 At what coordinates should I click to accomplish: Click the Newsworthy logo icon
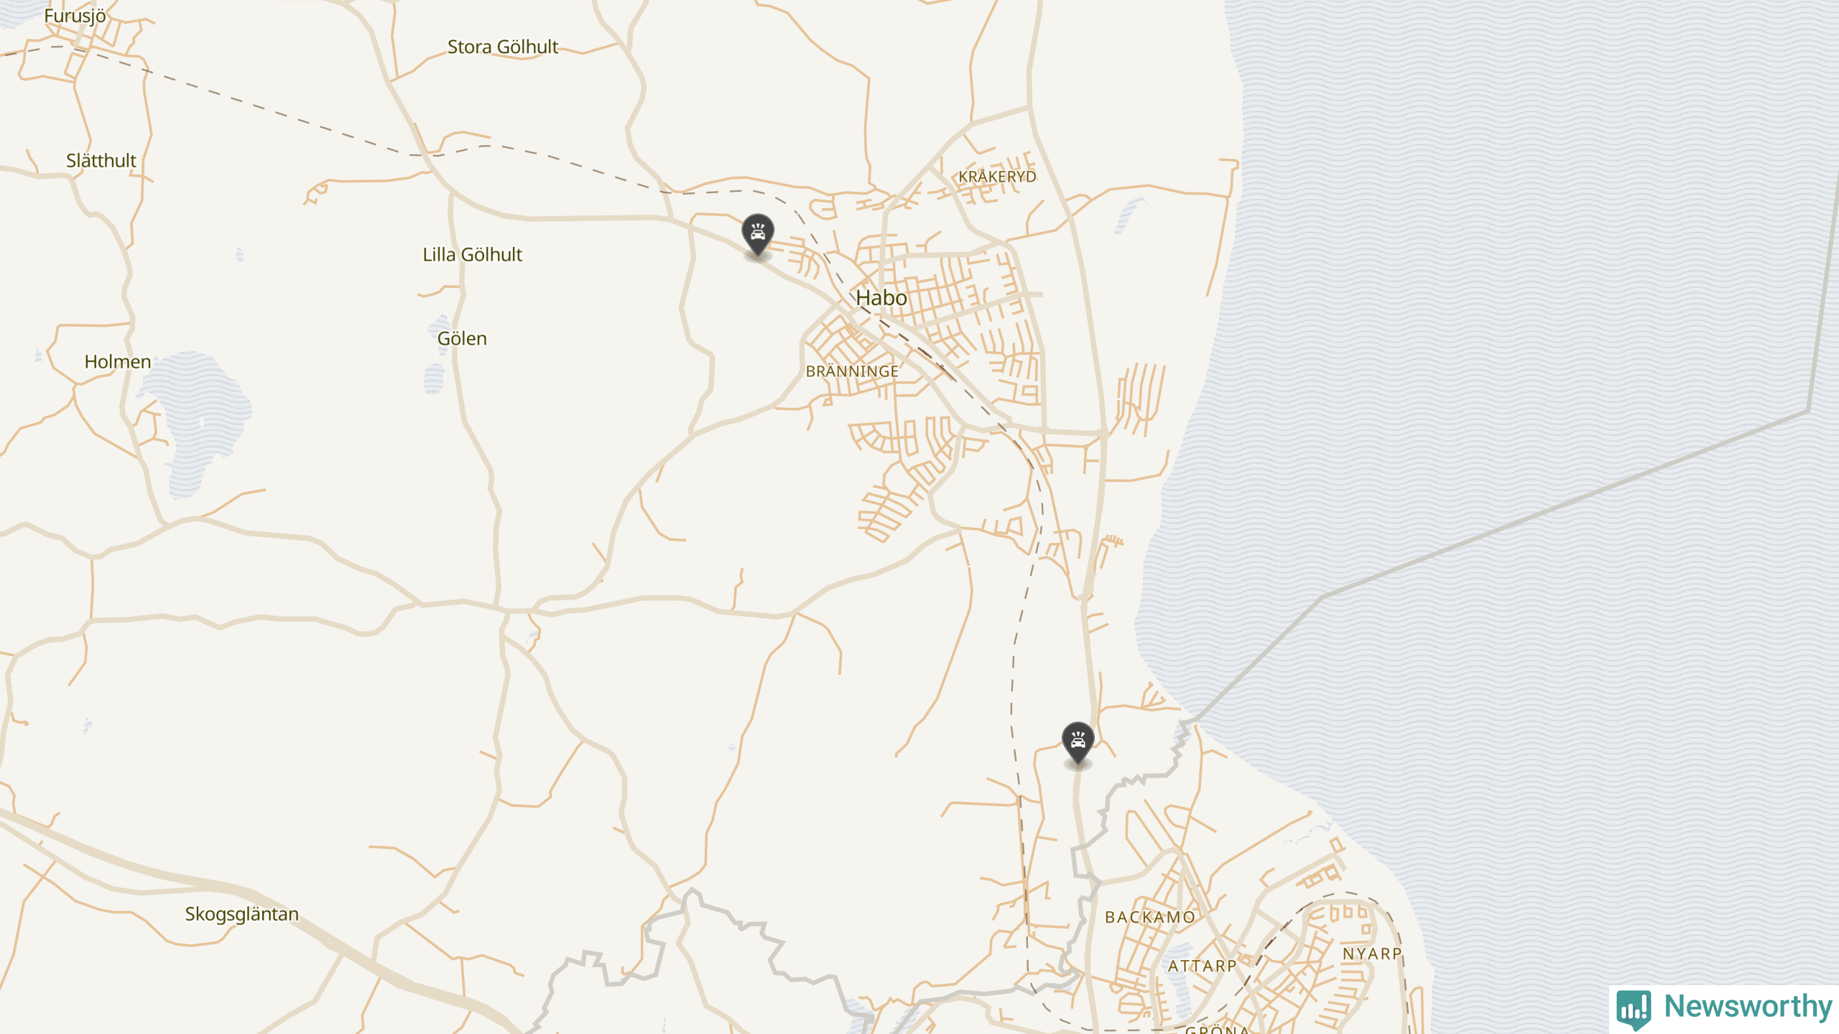click(1634, 1008)
